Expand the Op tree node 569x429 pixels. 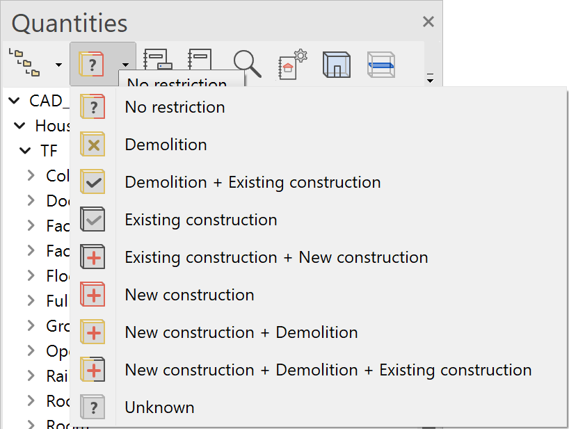coord(31,350)
